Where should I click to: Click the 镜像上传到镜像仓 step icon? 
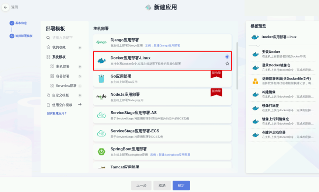(x=255, y=121)
